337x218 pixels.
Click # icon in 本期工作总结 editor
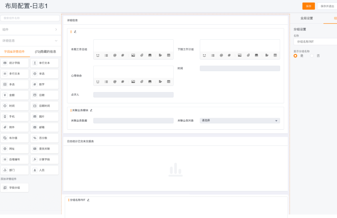[123, 55]
